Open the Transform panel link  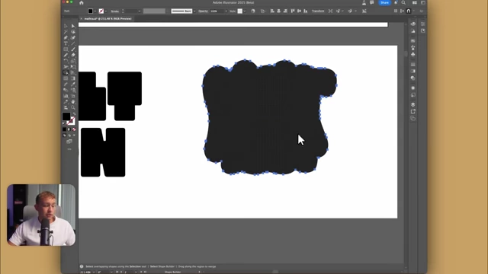[x=318, y=11]
